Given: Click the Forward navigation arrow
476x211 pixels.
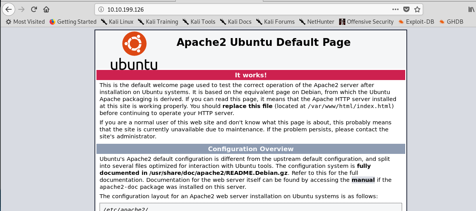Looking at the screenshot, I should [21, 9].
